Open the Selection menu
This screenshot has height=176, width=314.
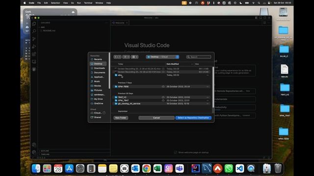click(x=55, y=3)
